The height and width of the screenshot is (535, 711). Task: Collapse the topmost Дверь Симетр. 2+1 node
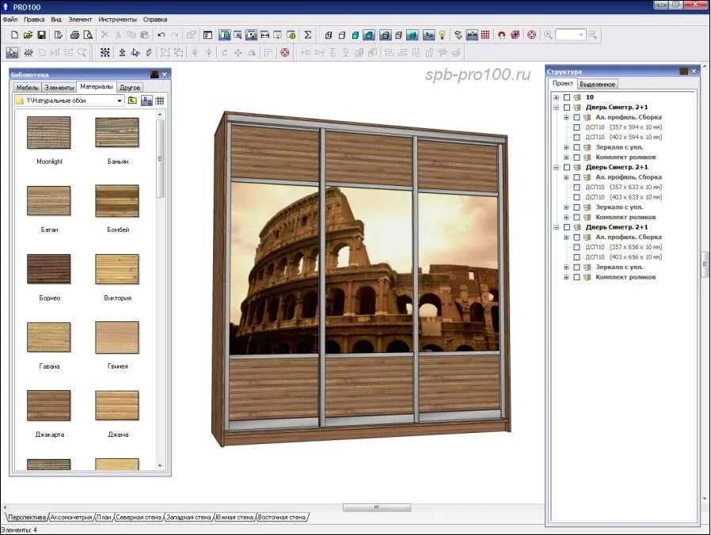pos(557,108)
